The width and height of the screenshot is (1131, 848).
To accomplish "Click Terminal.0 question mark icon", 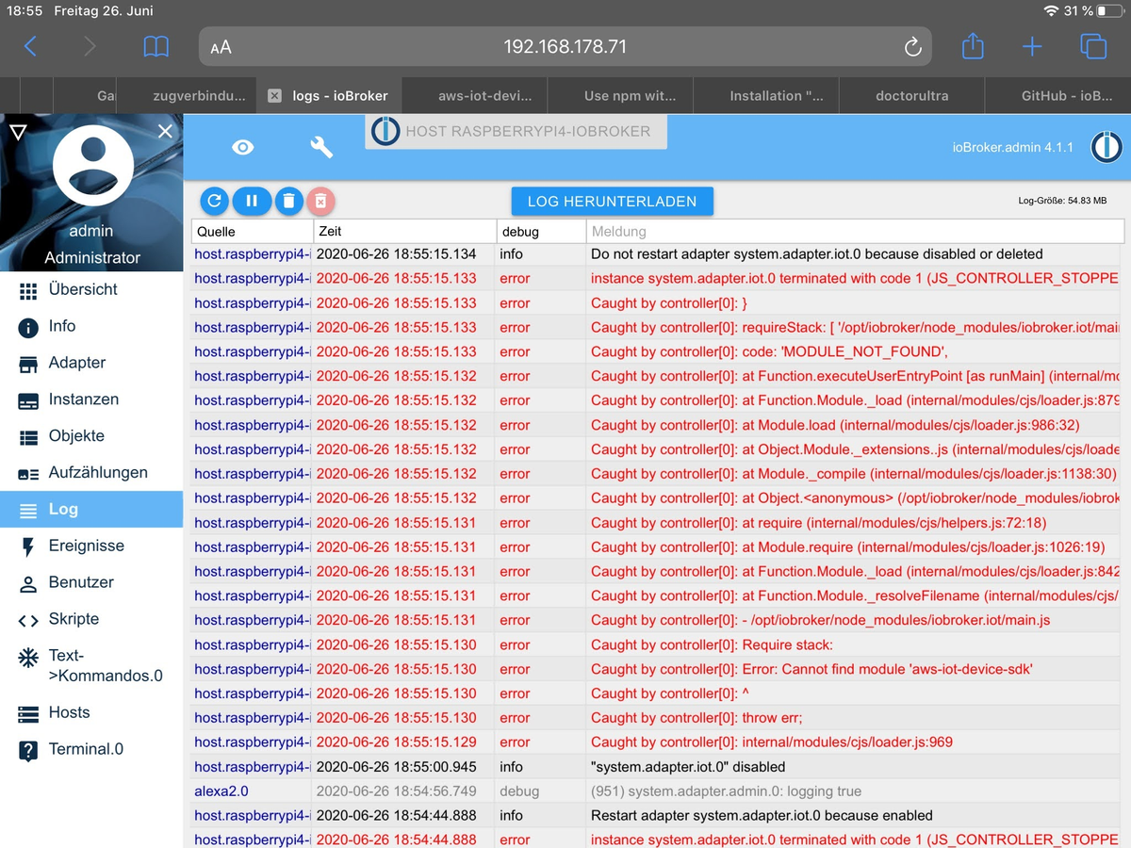I will click(28, 751).
